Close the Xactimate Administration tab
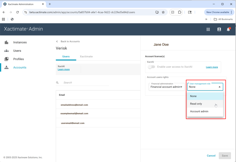The width and height of the screenshot is (236, 162). pos(43,4)
